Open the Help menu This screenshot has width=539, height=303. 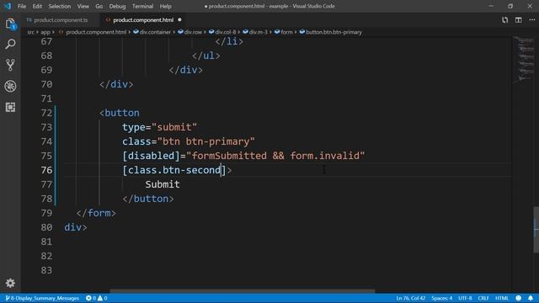coord(165,6)
